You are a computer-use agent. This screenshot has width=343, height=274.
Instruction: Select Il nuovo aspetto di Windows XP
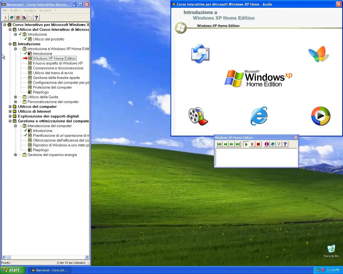click(58, 63)
